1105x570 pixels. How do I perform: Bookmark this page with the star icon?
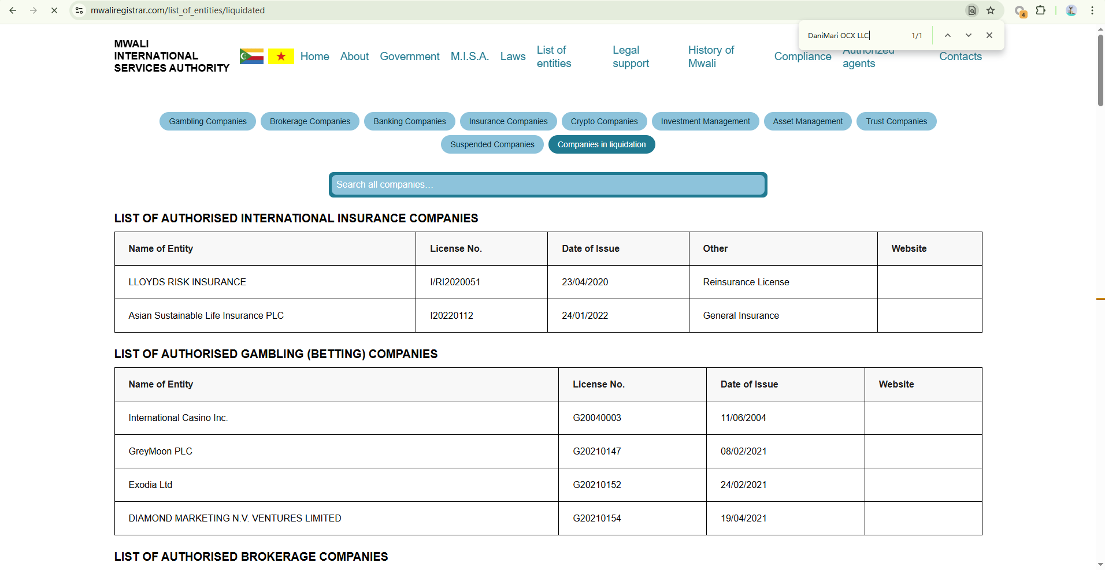(991, 10)
